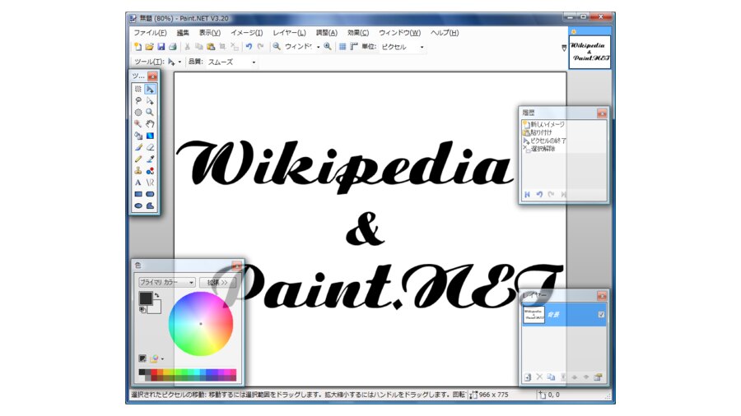Pick the Color Picker eyedropper tool

(150, 159)
